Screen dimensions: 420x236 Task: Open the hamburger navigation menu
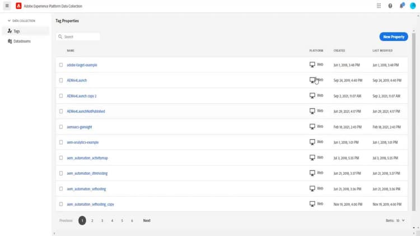[x=7, y=6]
